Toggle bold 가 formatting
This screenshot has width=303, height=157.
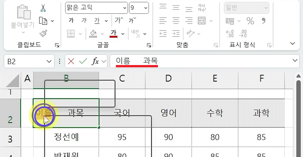[x=71, y=20]
